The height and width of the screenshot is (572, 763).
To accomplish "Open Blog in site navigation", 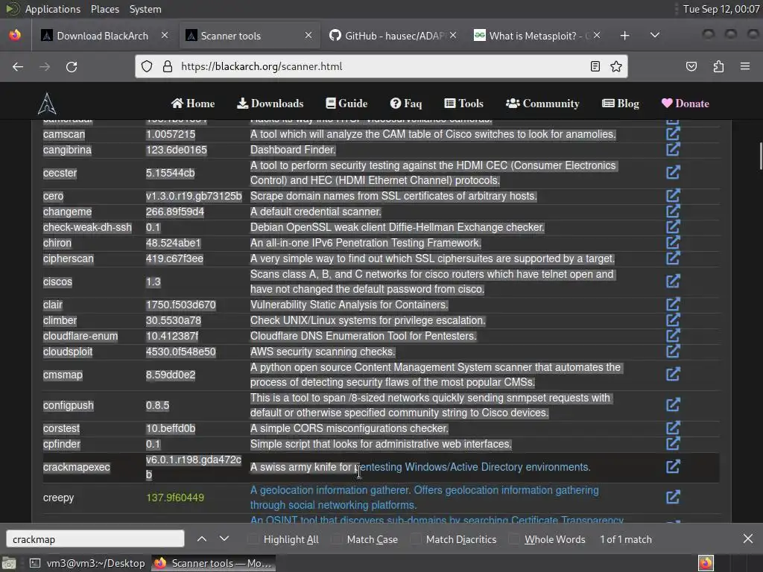I will coord(621,104).
